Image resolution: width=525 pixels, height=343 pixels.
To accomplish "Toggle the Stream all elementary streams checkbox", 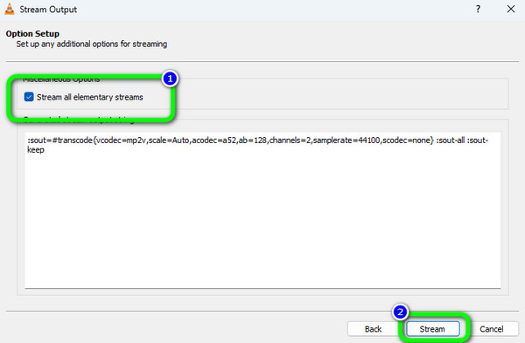I will 29,97.
